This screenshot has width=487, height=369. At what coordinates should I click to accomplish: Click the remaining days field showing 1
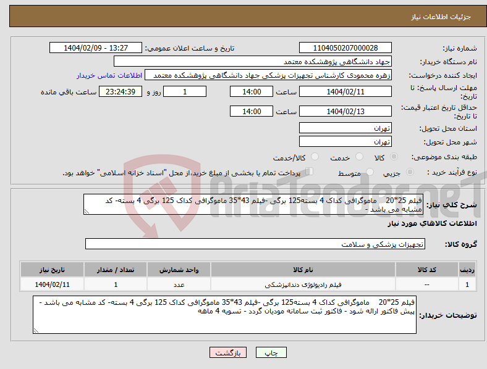pos(185,92)
